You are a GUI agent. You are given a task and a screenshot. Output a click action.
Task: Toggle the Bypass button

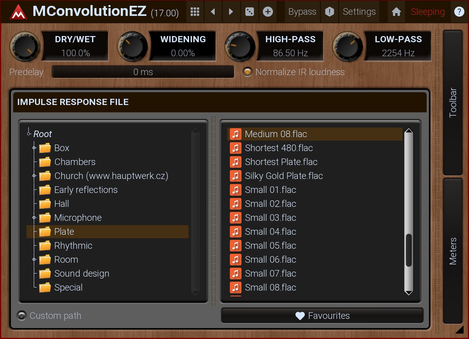coord(302,12)
